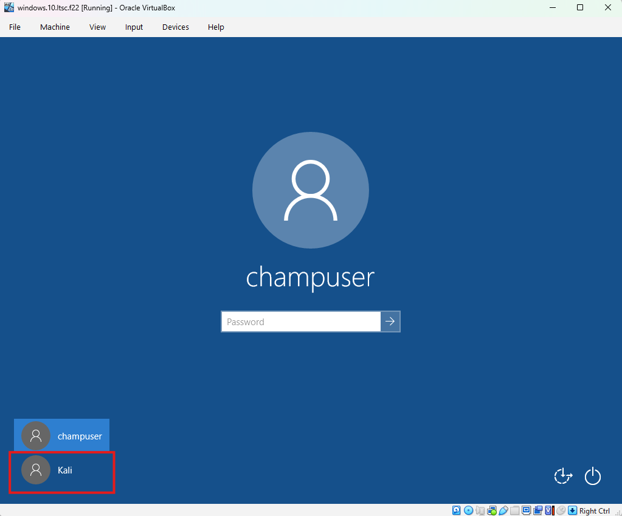The image size is (622, 516).
Task: Open the network adapter status icon
Action: (x=492, y=511)
